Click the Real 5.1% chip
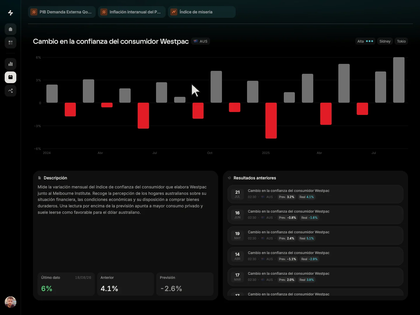420x315 pixels. 307,238
